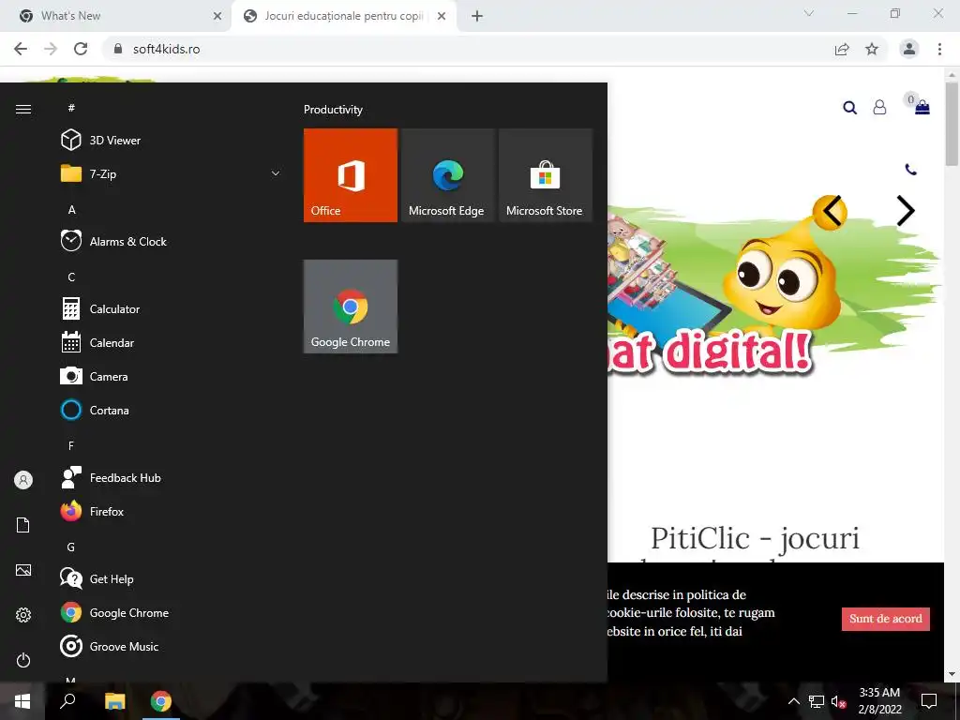The height and width of the screenshot is (720, 960).
Task: Open the shopping cart icon
Action: tap(922, 108)
